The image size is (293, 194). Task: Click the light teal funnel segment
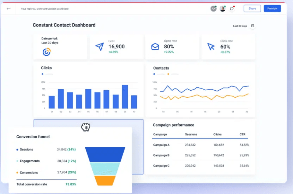(105, 169)
